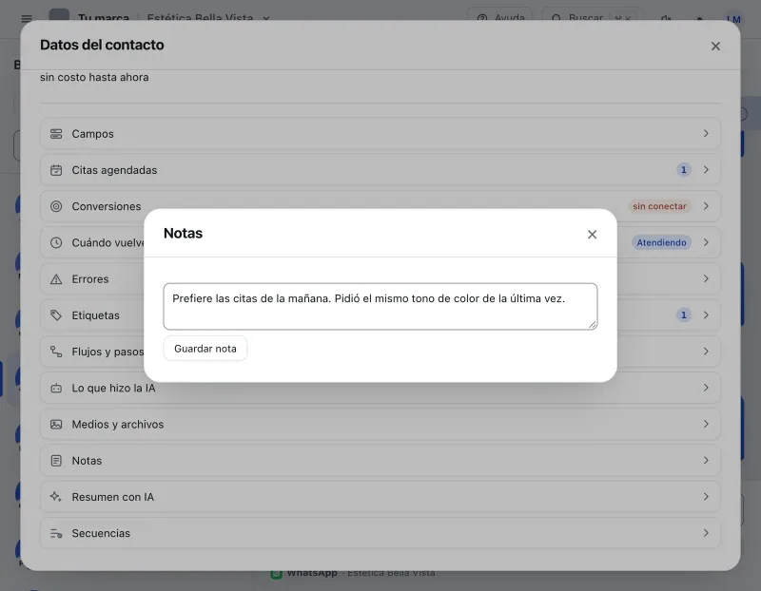Open the Resumen con IA section
This screenshot has height=591, width=761.
tap(380, 497)
